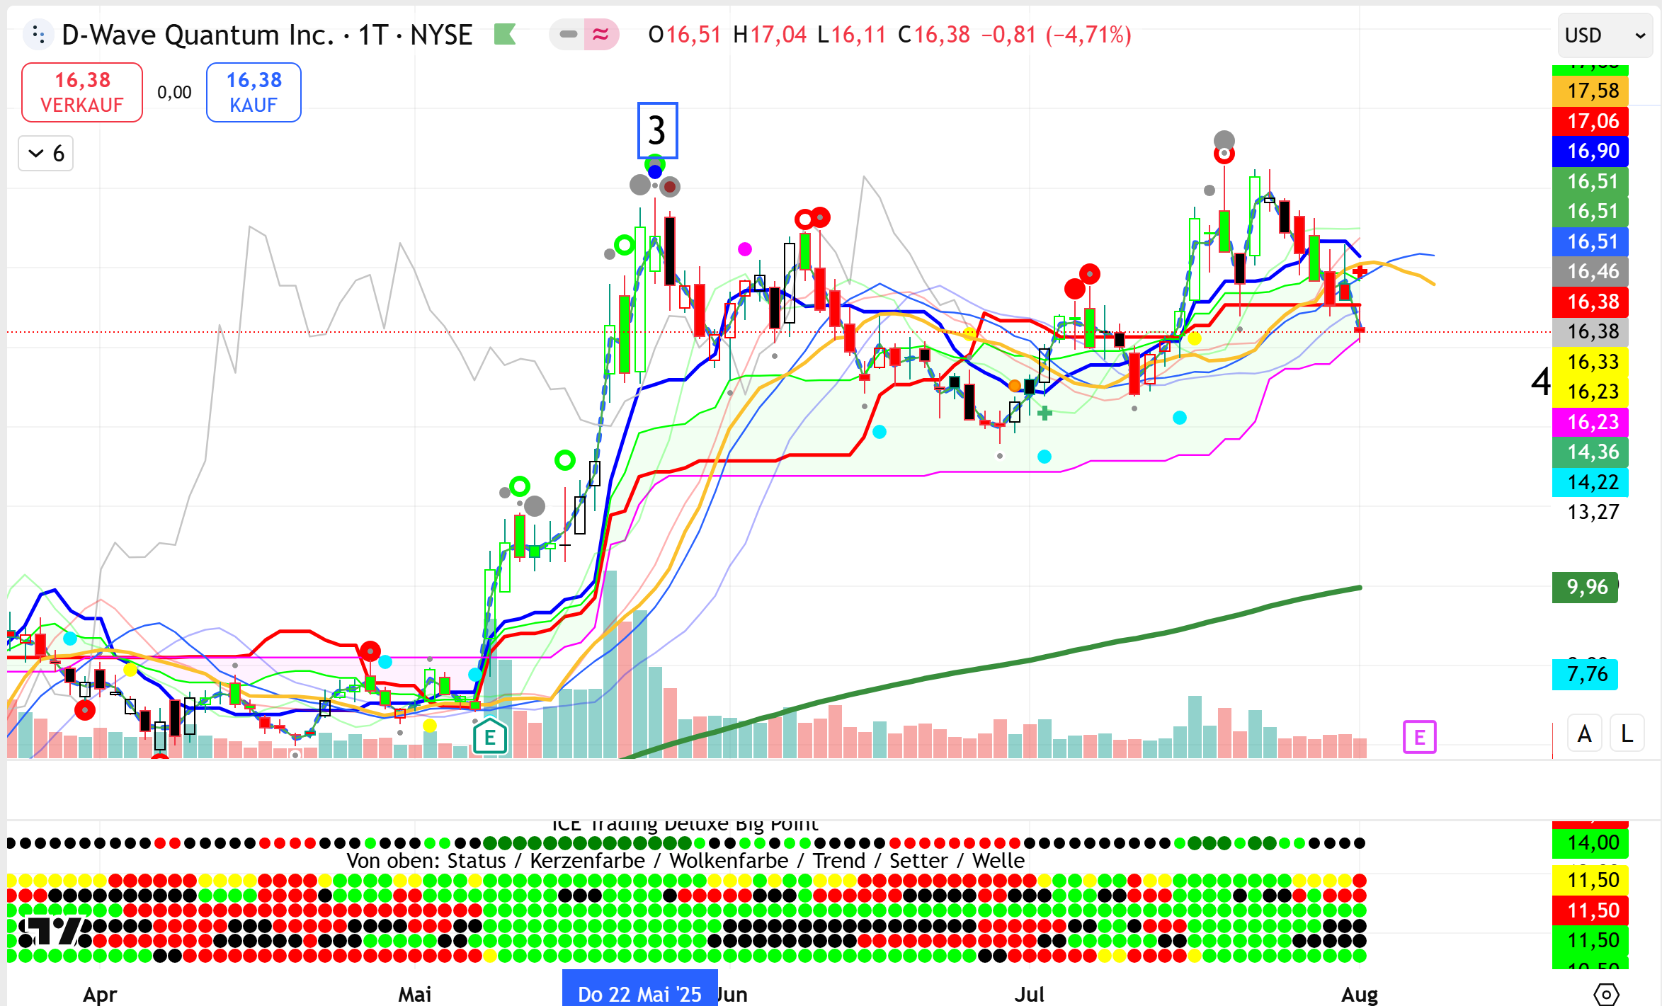1662x1006 pixels.
Task: Click the magenta 16,23 price label
Action: coord(1590,422)
